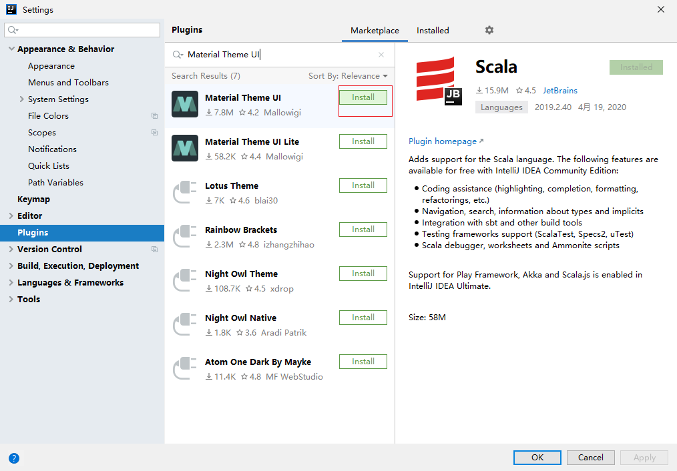Click the IntelliJ logo in the title bar
This screenshot has width=677, height=471.
pos(11,9)
